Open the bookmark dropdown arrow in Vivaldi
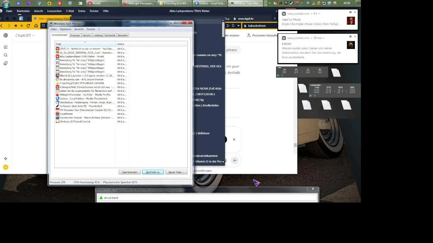The width and height of the screenshot is (433, 243). click(238, 26)
